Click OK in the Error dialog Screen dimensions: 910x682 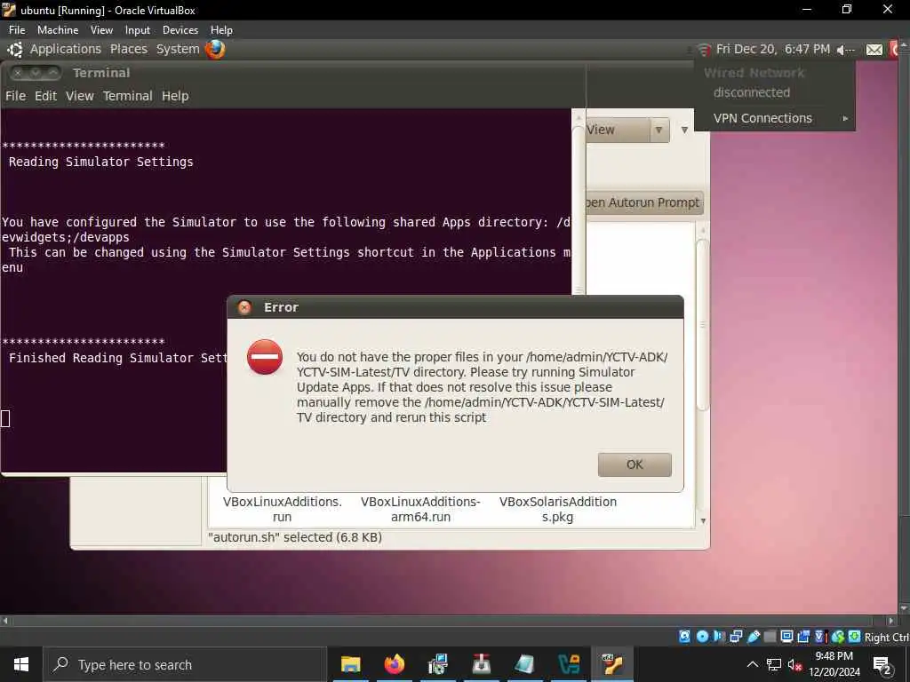pyautogui.click(x=635, y=464)
